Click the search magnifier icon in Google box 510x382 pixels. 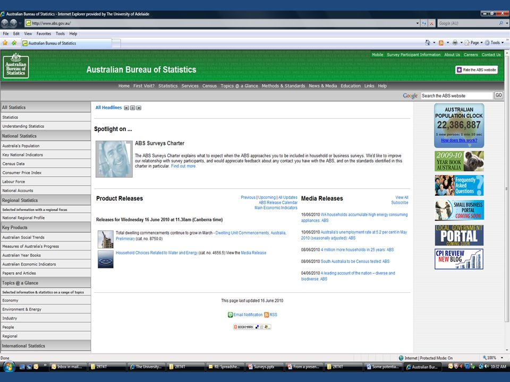pos(501,23)
